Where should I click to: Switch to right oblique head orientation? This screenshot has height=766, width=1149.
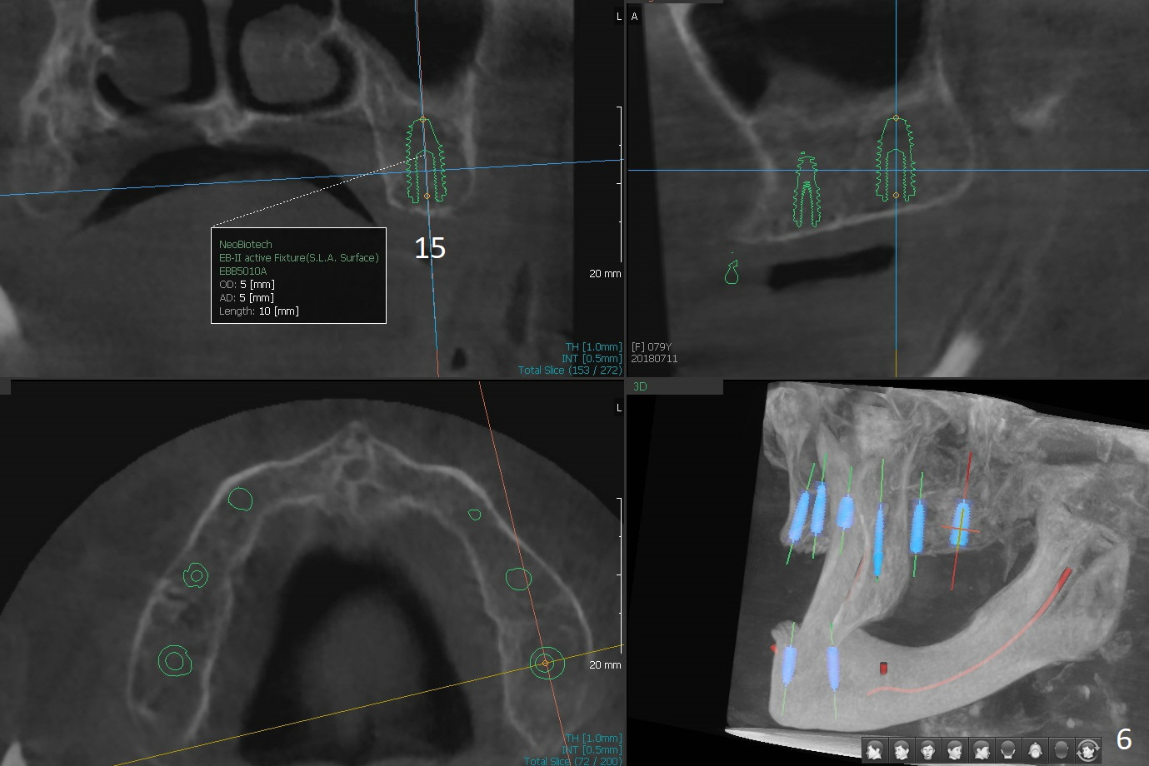[955, 750]
